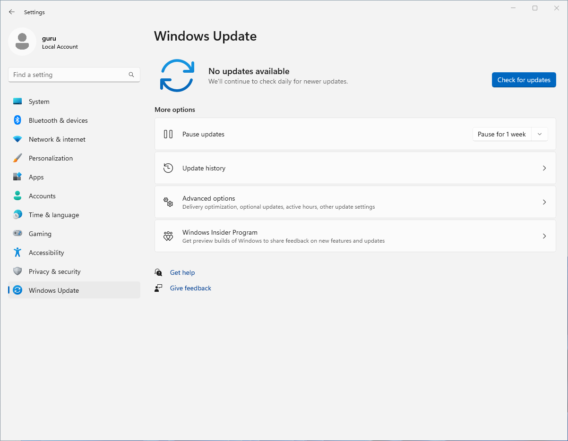Click the continue to check daily text
Image resolution: width=568 pixels, height=441 pixels.
pos(278,81)
